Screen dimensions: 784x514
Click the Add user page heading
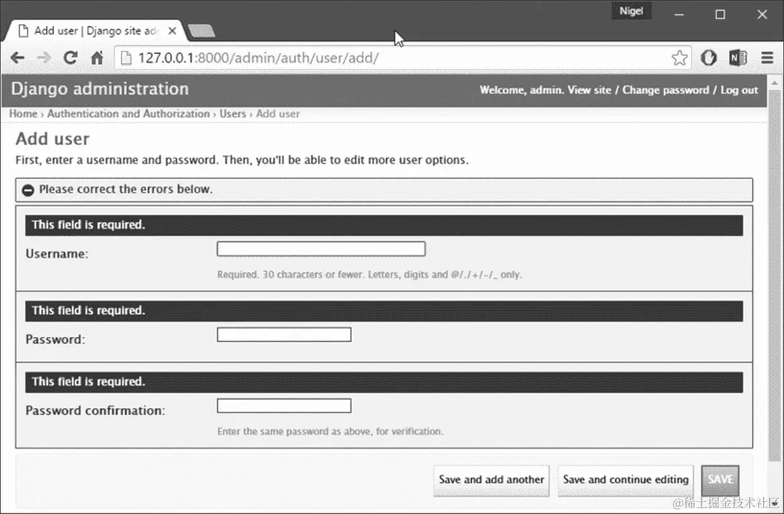click(52, 138)
